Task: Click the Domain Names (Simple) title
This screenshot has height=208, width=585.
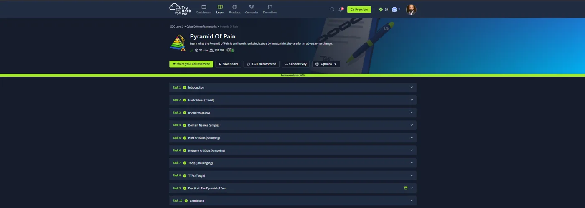Action: [x=203, y=125]
